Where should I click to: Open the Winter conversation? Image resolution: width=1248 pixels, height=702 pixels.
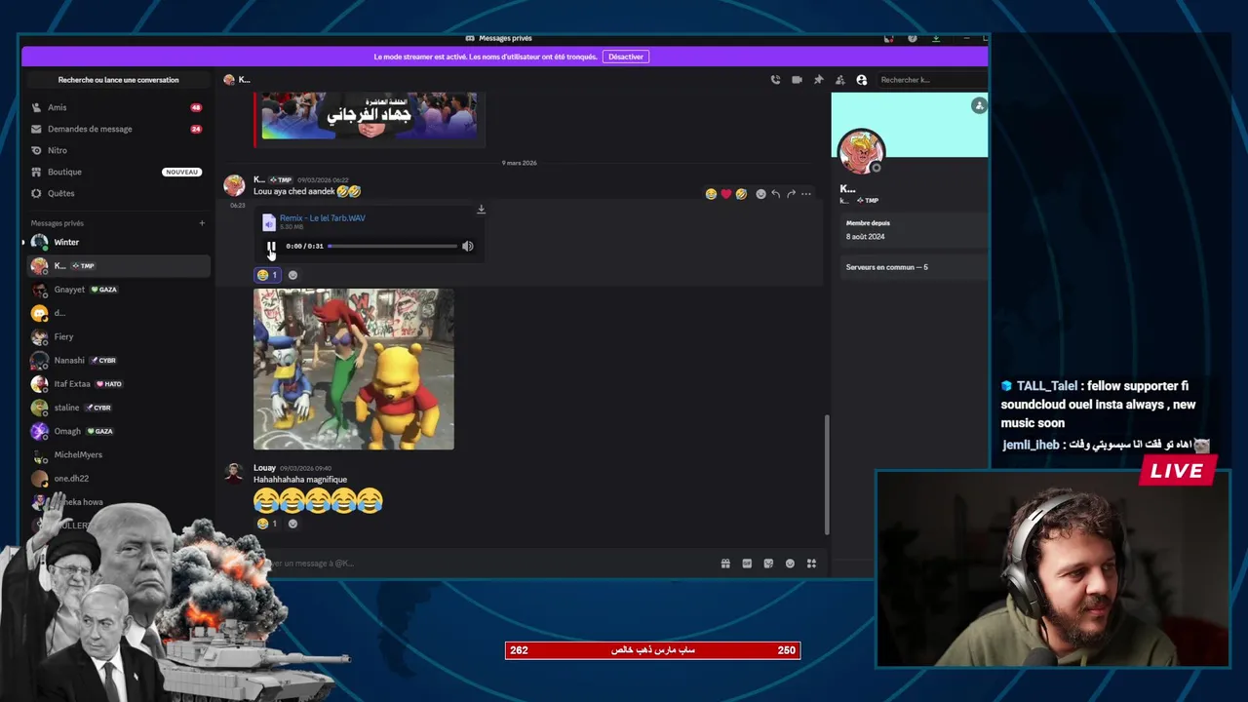[118, 242]
